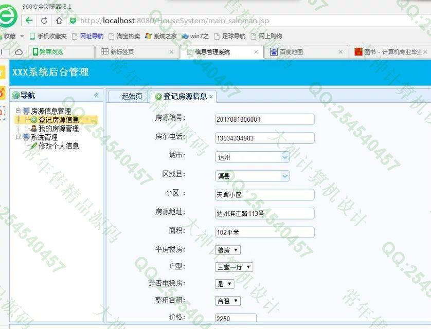Open the 户型 dropdown showing 三室一厅
Image resolution: width=431 pixels, height=329 pixels.
coord(234,267)
